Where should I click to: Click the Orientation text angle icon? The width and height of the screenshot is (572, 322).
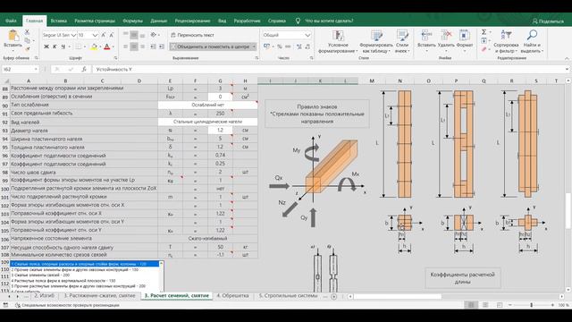[x=154, y=35]
